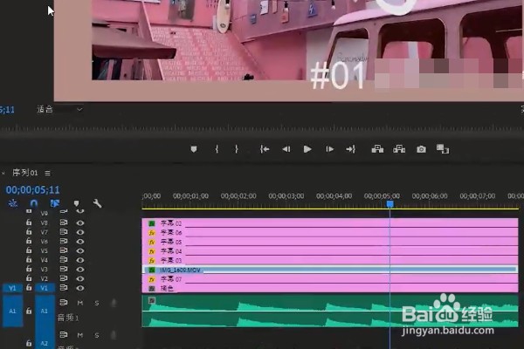Hide track V7 with eye icon
Viewport: 524px width, 349px height.
(79, 232)
